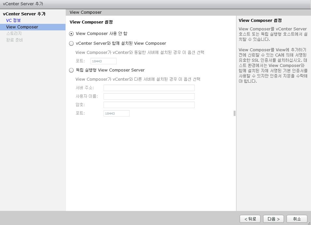Select 'View Composer' step in sidebar
311x225 pixels.
(33, 27)
